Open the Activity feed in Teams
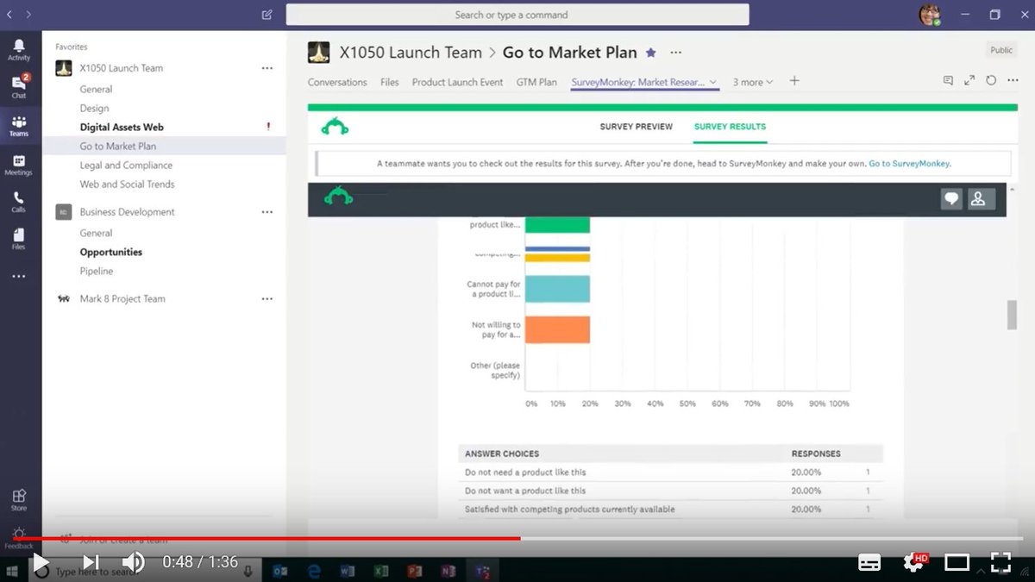The image size is (1035, 582). point(19,47)
